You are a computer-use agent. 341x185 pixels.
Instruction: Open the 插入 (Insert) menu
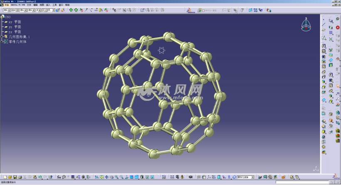coord(48,5)
